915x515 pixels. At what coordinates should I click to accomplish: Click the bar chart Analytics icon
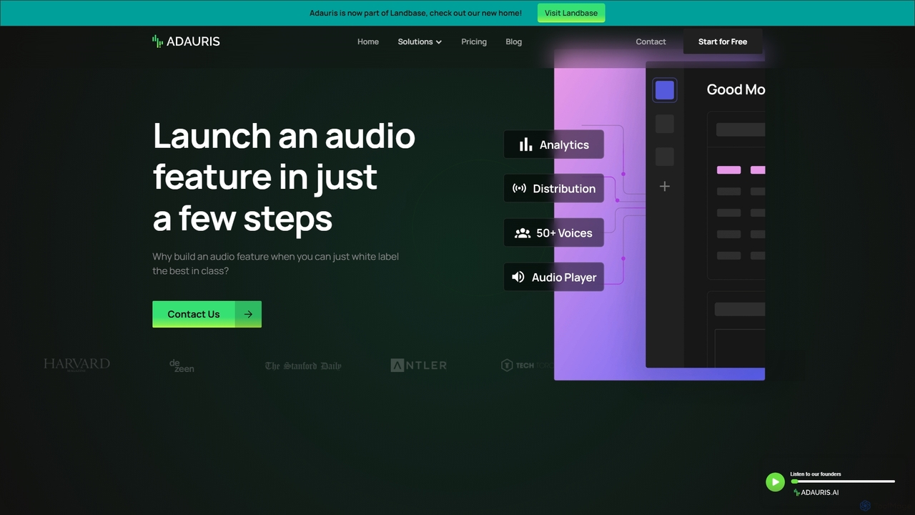tap(525, 144)
